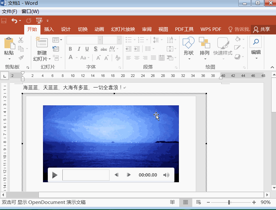
Task: Click the Shapes (形状) icon
Action: (x=189, y=43)
